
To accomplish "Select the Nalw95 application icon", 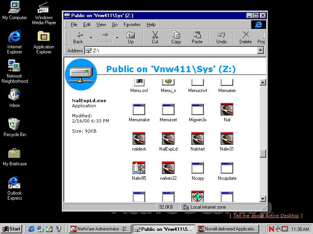I will tap(139, 168).
